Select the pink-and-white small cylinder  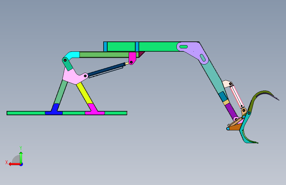pos(237,96)
